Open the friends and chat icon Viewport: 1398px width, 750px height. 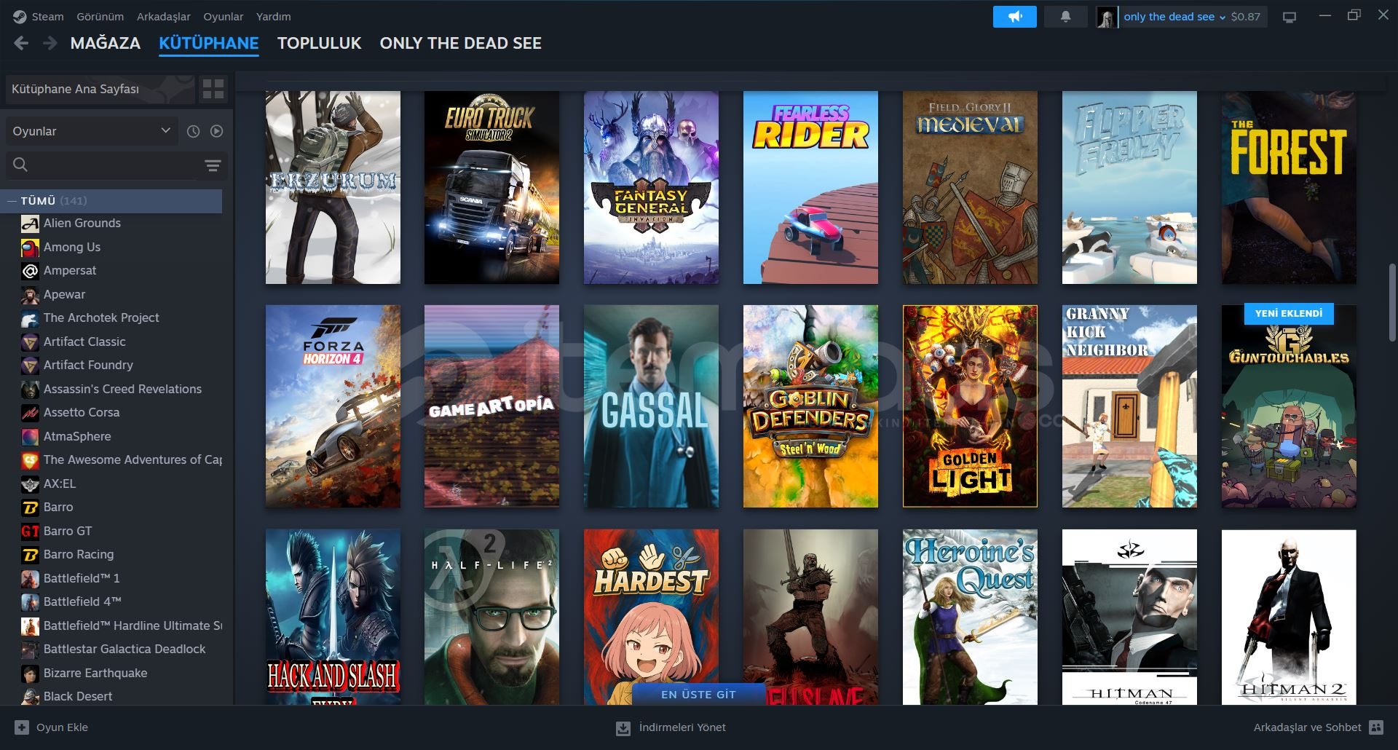tap(1375, 727)
